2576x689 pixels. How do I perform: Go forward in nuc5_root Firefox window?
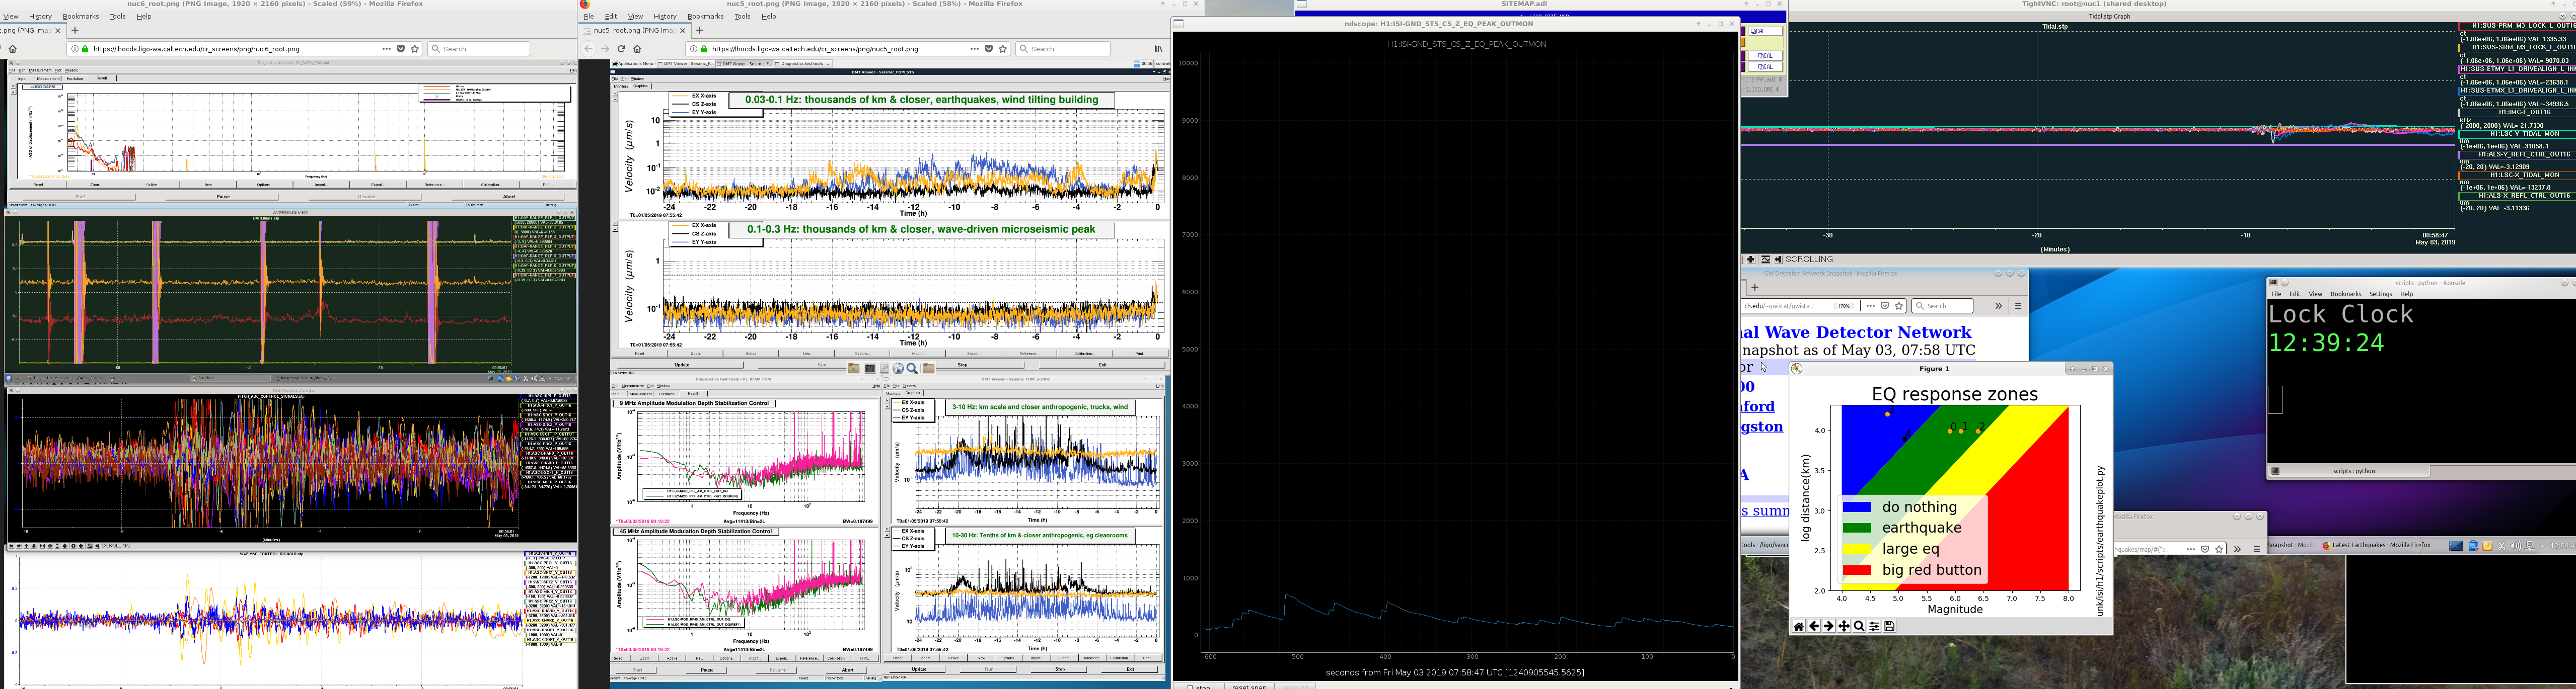[x=605, y=48]
